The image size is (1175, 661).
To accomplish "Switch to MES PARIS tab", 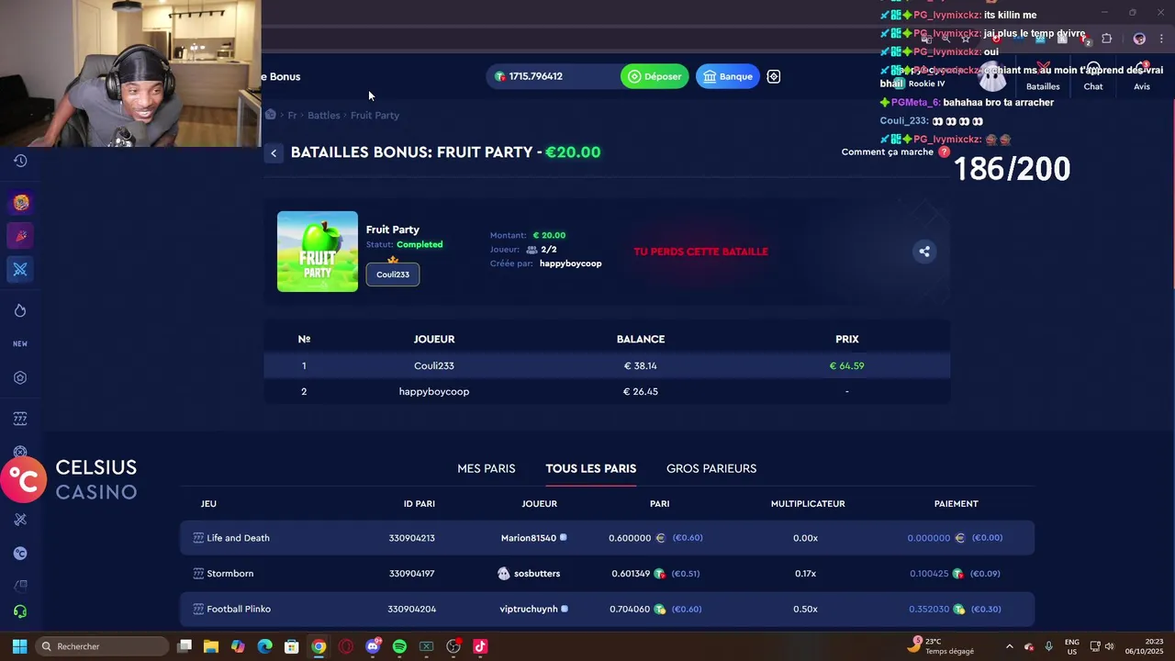I will (487, 468).
